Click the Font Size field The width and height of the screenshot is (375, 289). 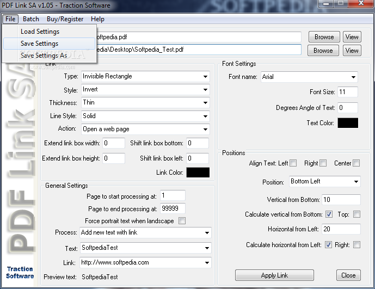point(348,92)
